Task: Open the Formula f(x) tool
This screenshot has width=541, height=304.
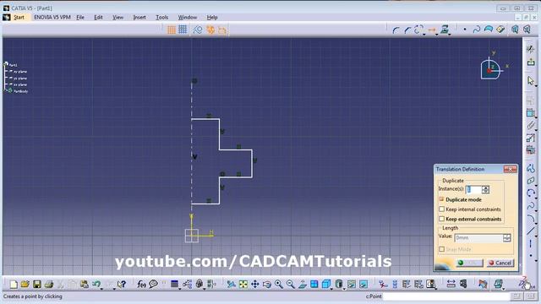Action: (x=141, y=284)
